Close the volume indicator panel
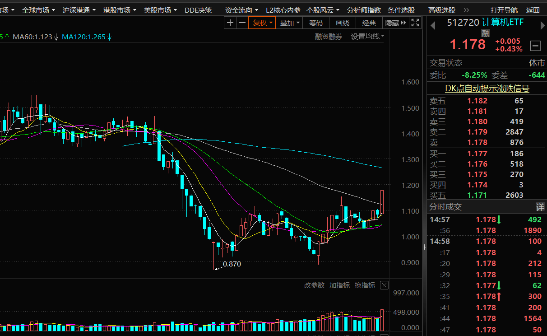Screen dimensions: 547x336 [x=384, y=285]
